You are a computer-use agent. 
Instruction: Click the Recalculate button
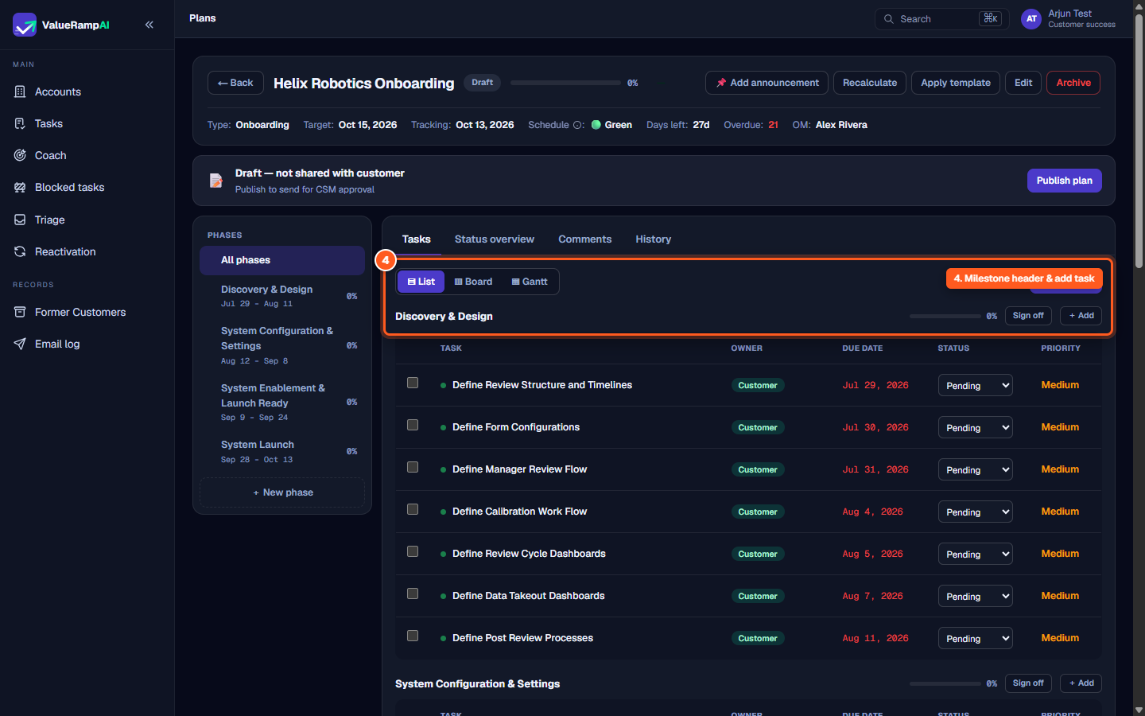pos(869,83)
